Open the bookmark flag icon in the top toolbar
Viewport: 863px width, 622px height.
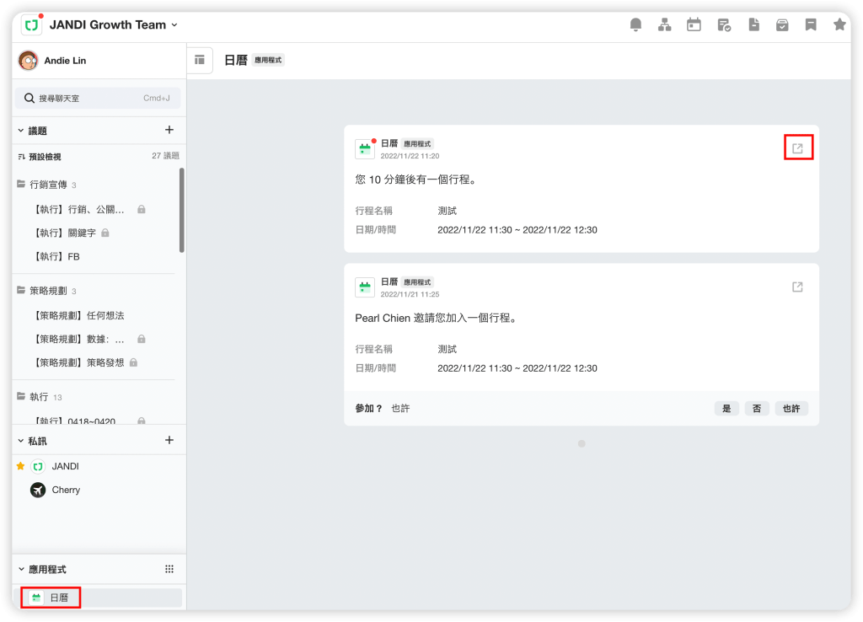[x=811, y=24]
